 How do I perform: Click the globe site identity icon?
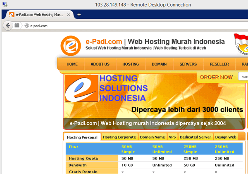tap(27, 26)
